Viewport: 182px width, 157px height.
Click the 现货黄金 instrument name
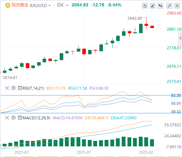[x=20, y=5]
